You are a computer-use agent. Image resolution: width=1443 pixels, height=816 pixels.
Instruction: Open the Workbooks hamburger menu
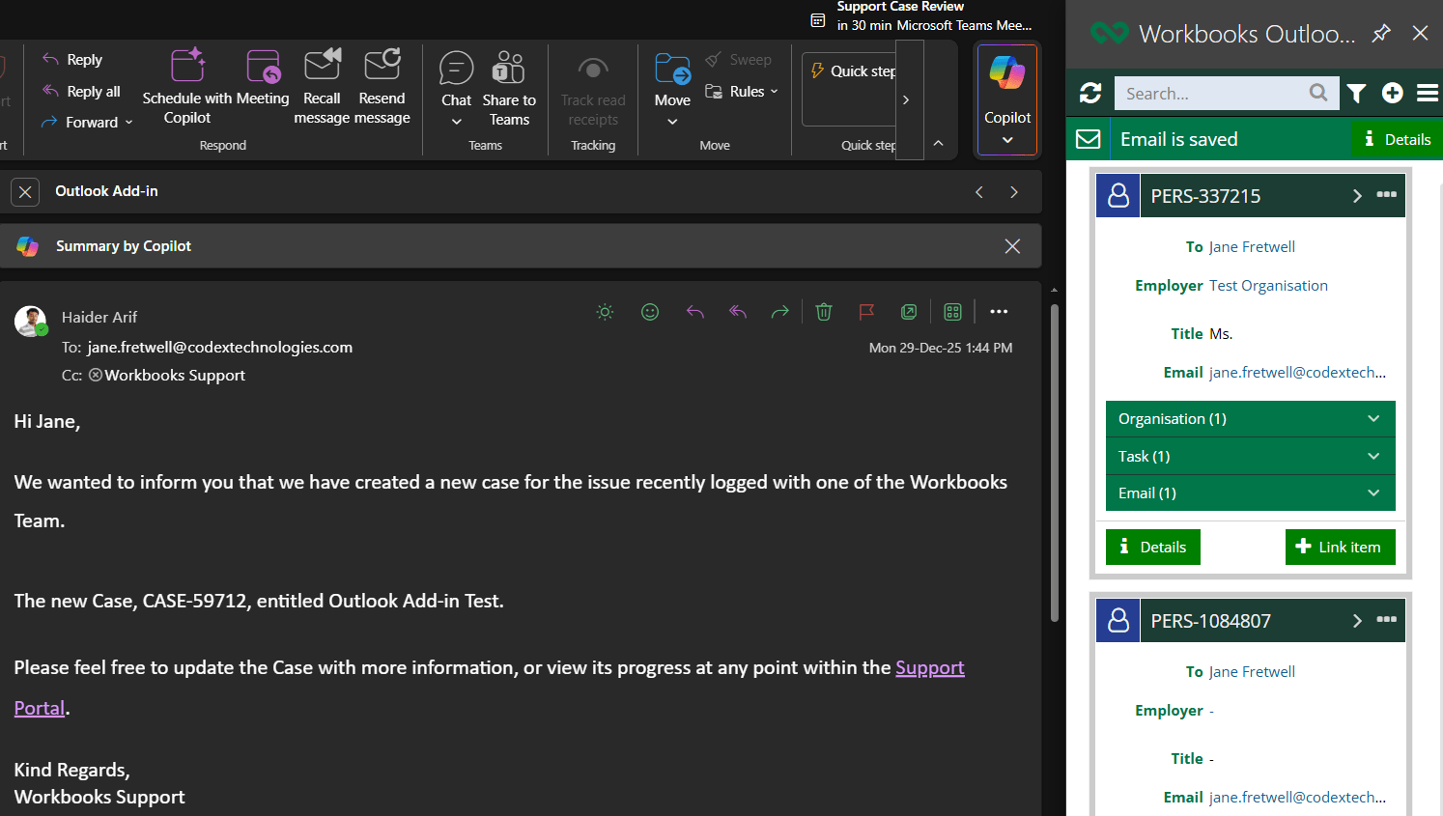(x=1427, y=93)
